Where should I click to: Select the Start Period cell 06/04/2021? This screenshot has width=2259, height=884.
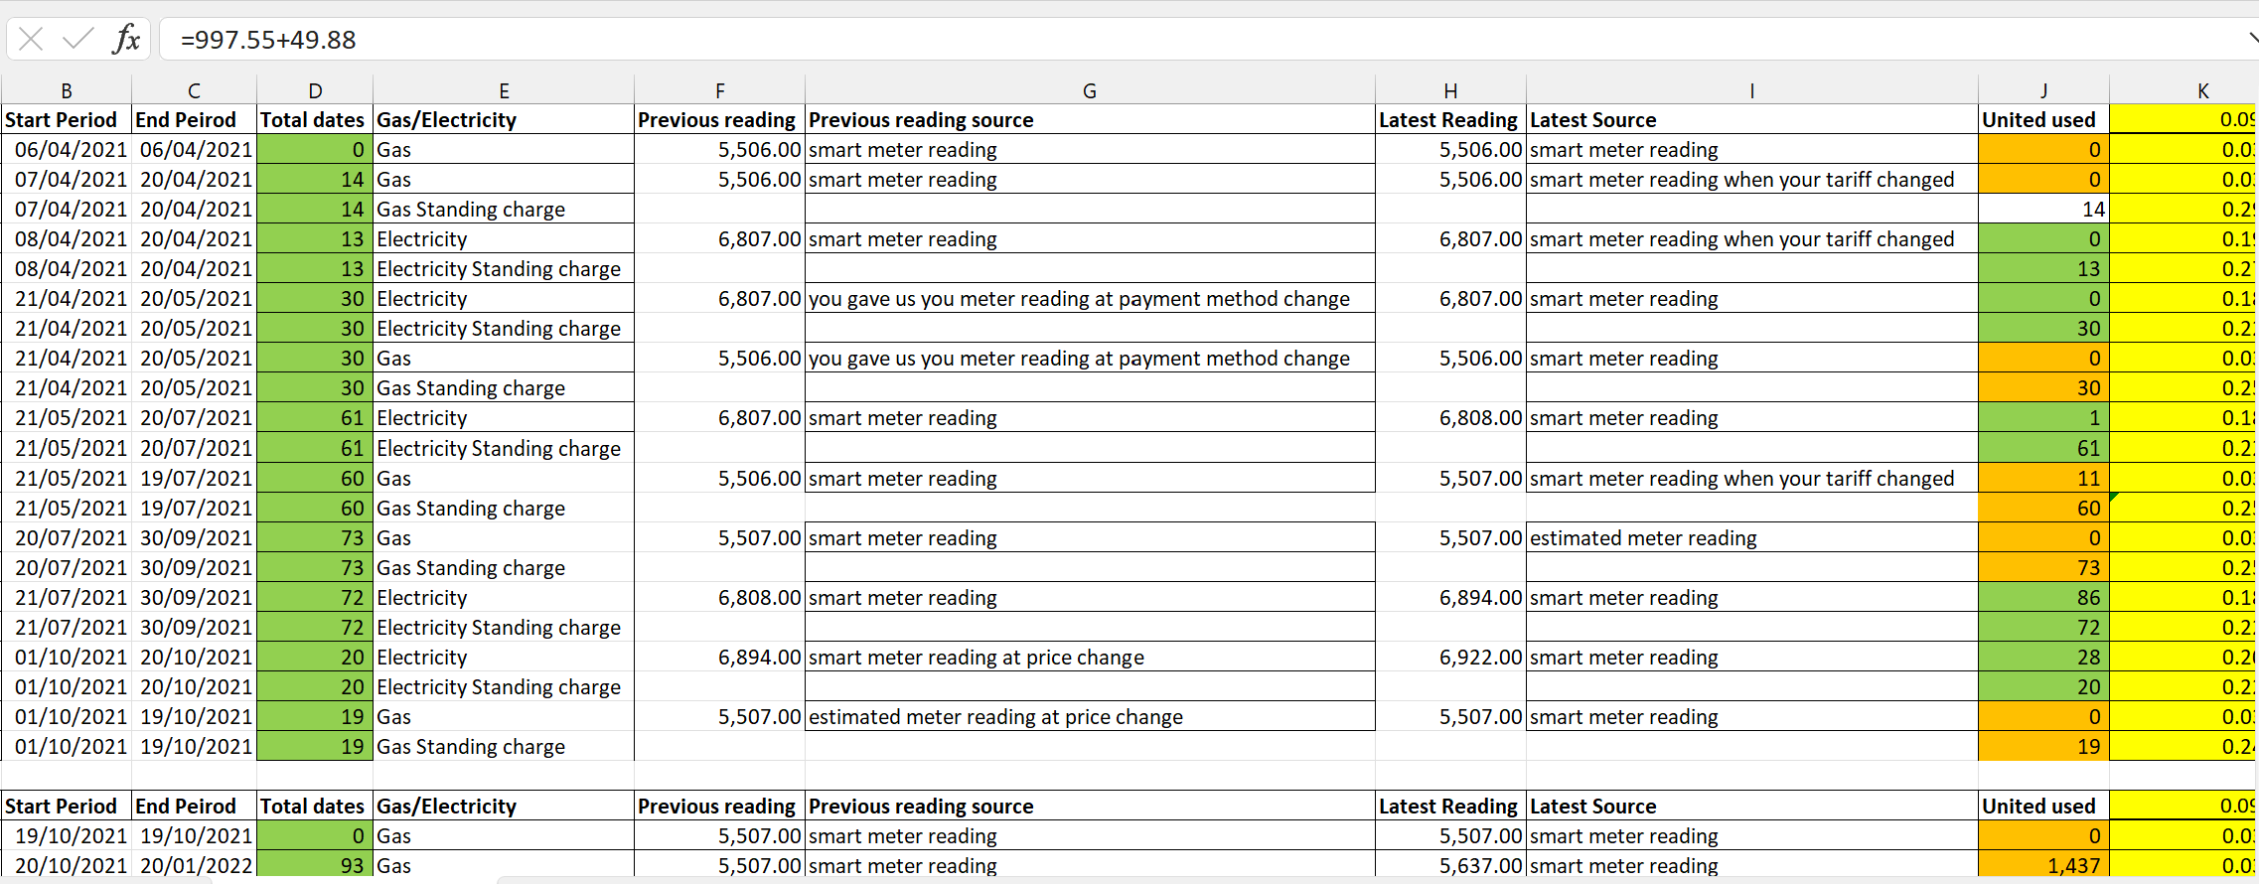(x=67, y=149)
